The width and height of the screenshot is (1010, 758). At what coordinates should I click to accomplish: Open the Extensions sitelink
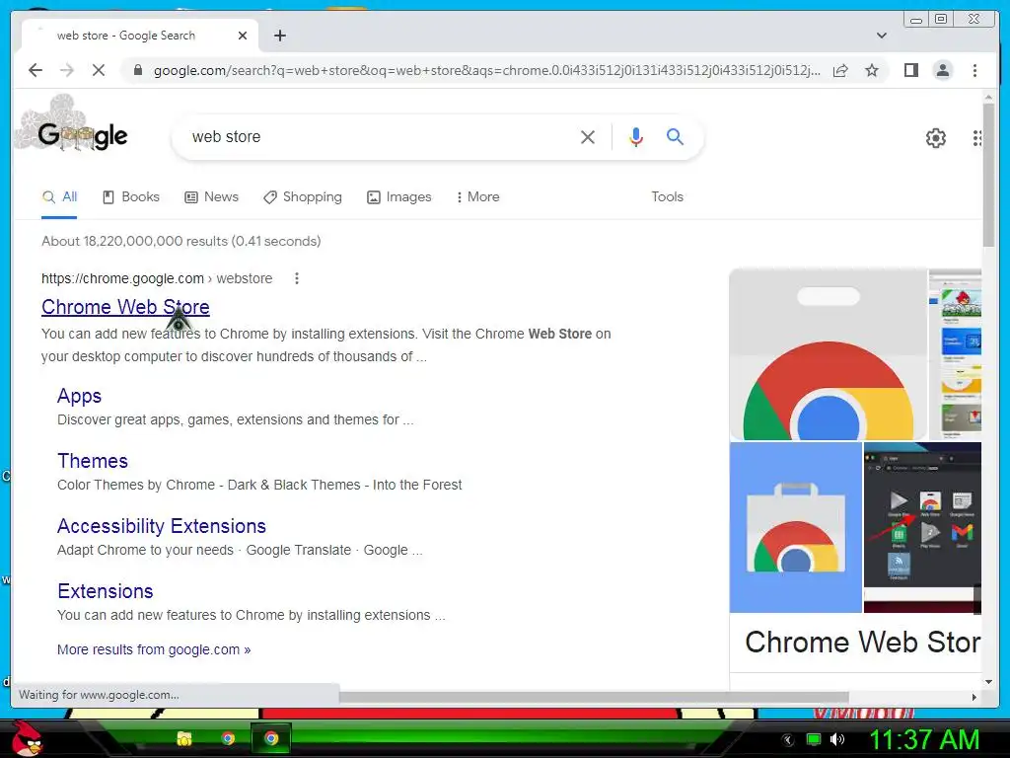(x=105, y=591)
